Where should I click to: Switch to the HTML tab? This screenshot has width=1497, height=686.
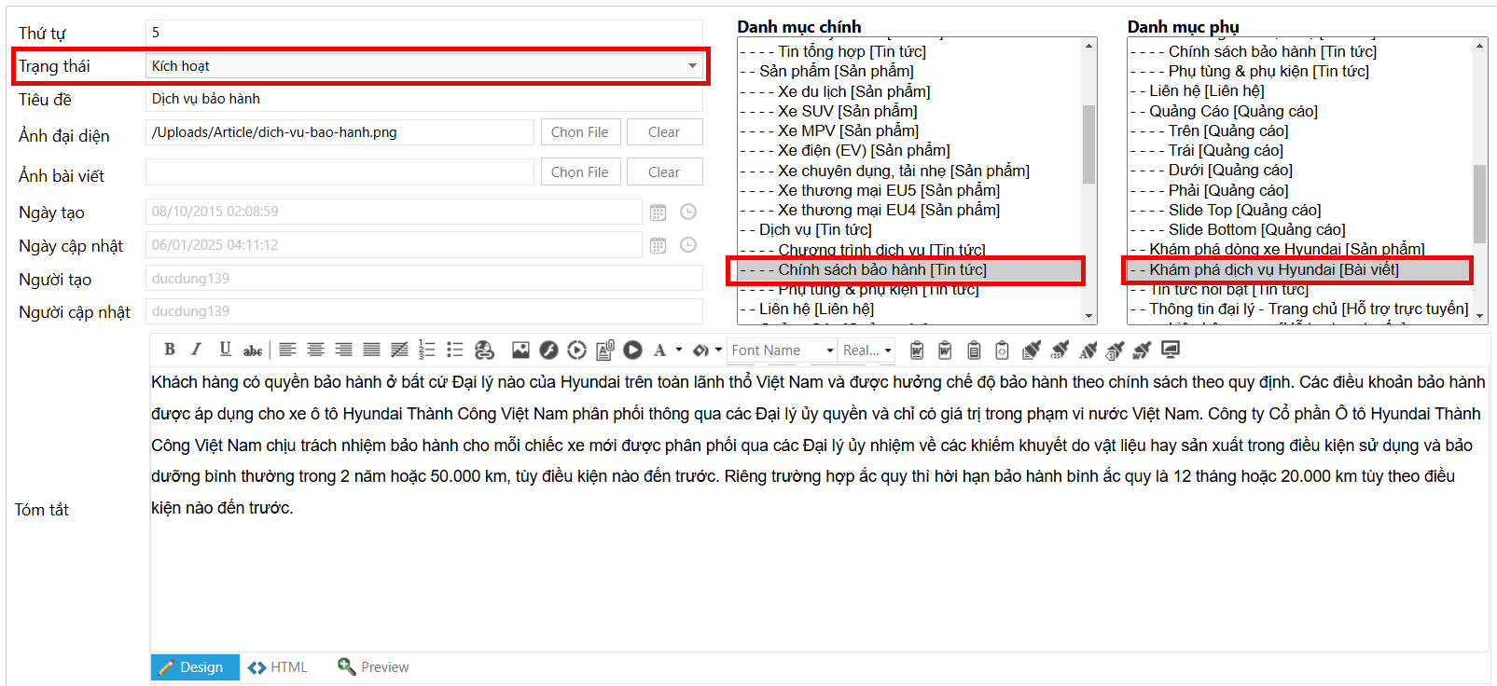pyautogui.click(x=278, y=667)
